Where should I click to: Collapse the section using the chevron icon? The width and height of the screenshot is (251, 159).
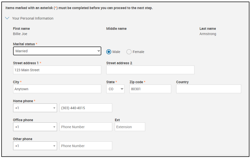(x=7, y=18)
